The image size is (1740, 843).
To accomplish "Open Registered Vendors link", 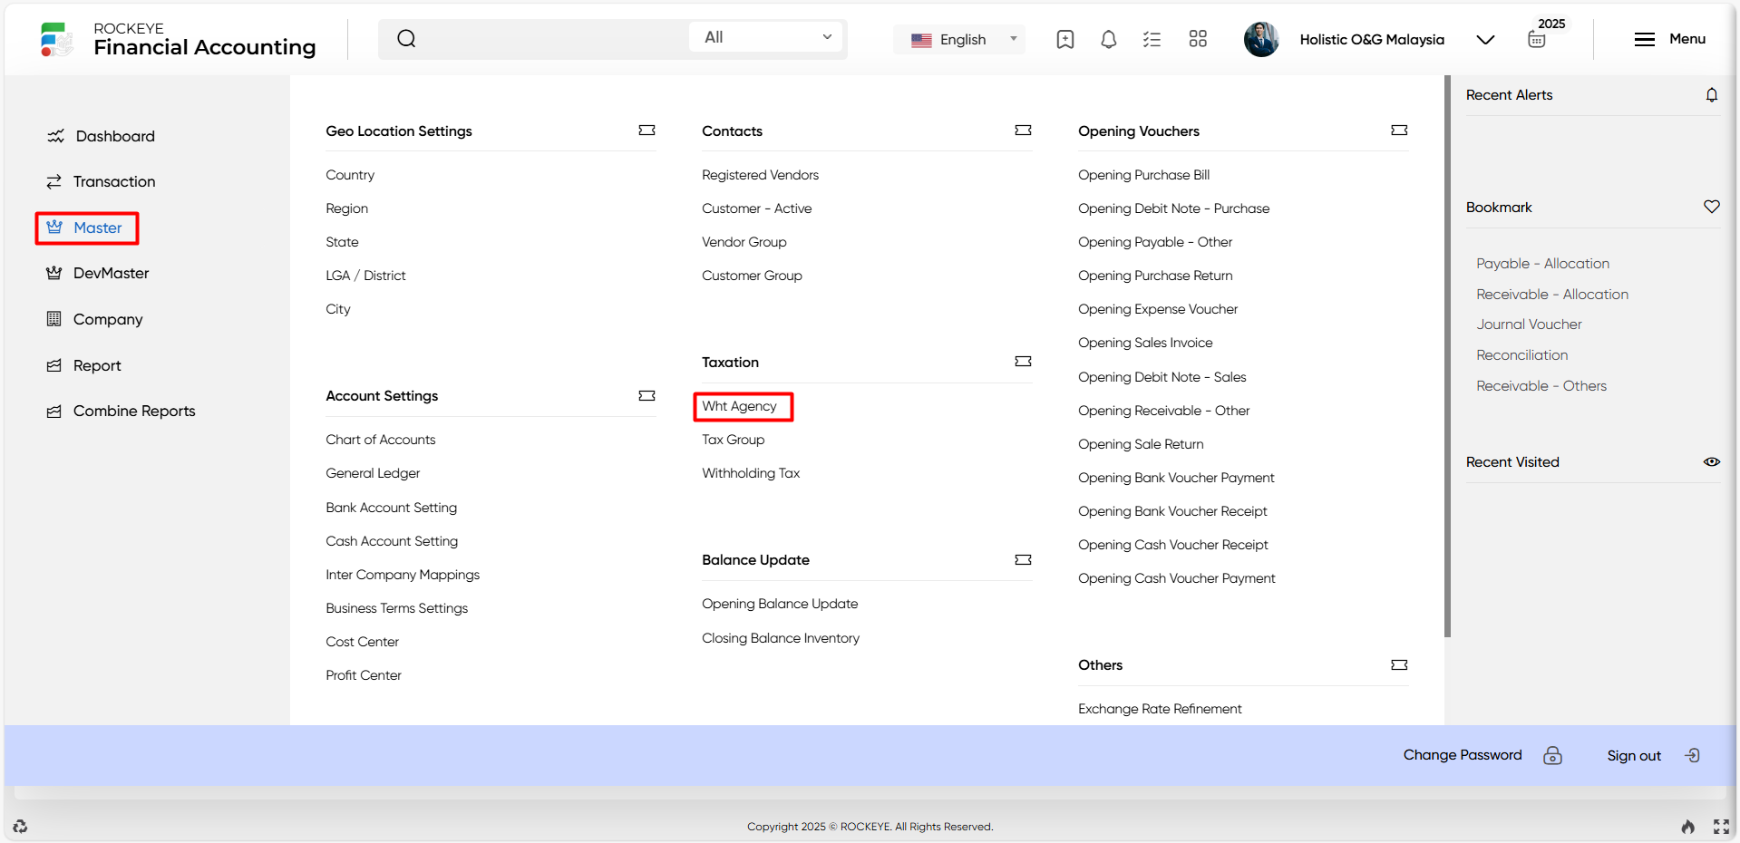I will [x=760, y=175].
